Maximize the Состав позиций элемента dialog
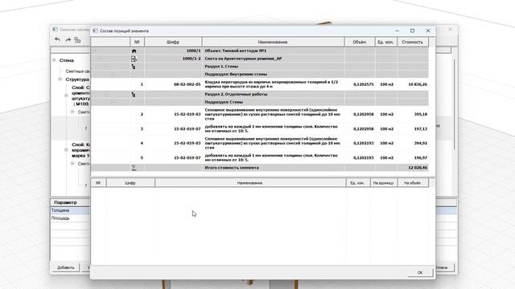Image resolution: width=515 pixels, height=289 pixels. pyautogui.click(x=413, y=31)
